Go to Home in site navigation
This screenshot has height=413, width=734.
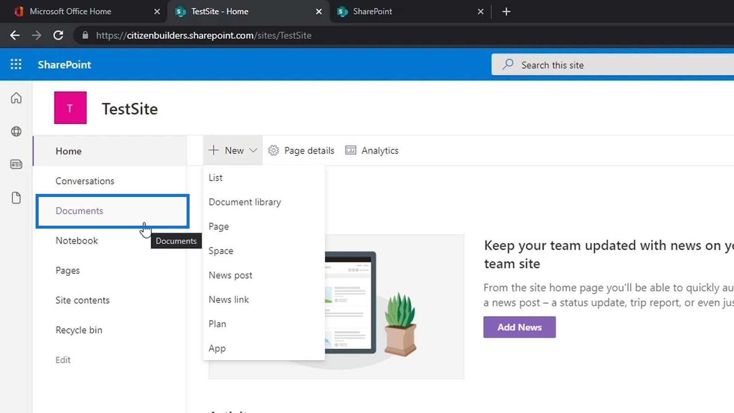[110, 151]
